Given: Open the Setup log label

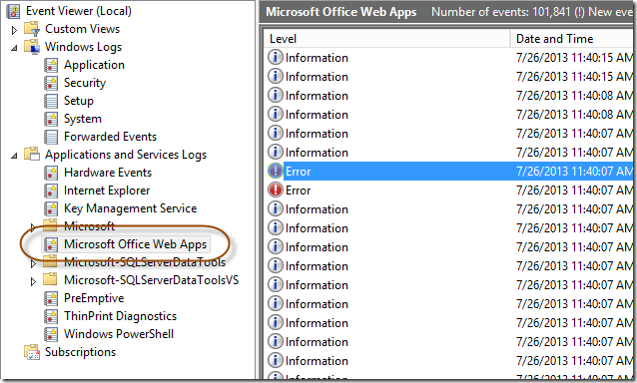Looking at the screenshot, I should tap(79, 101).
